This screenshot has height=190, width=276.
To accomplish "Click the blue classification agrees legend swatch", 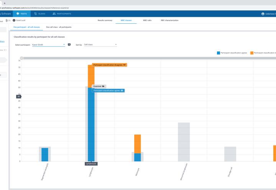I will (x=219, y=53).
